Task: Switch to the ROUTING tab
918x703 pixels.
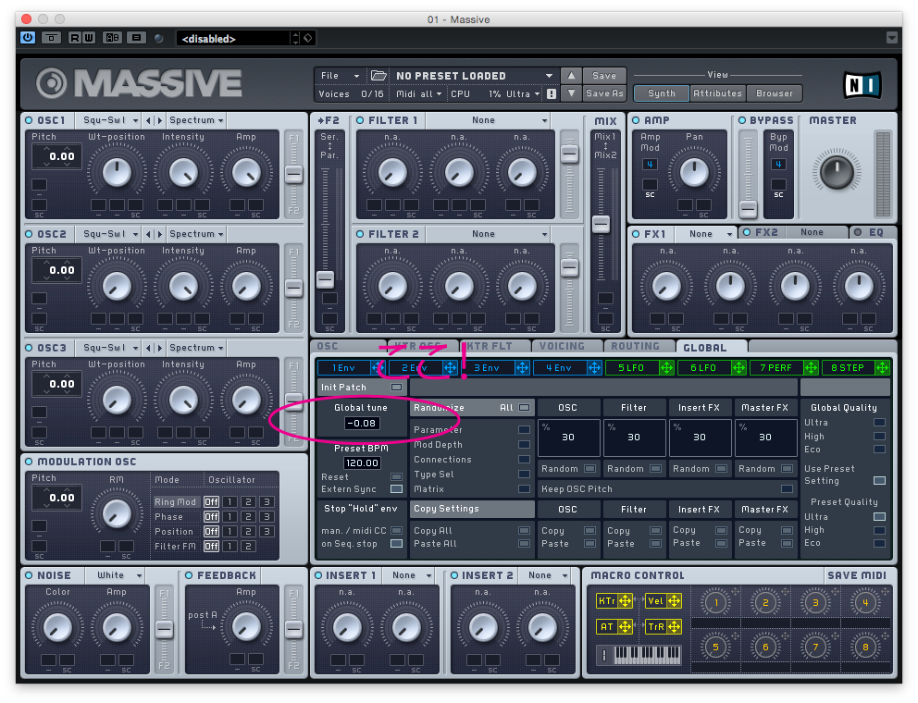Action: (x=639, y=346)
